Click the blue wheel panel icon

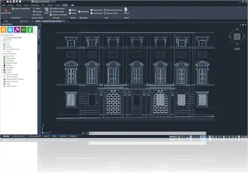tap(10, 30)
